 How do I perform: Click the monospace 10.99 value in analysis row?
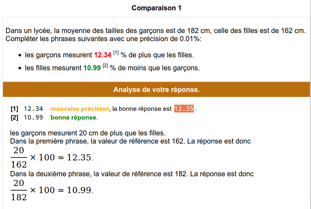(x=33, y=117)
